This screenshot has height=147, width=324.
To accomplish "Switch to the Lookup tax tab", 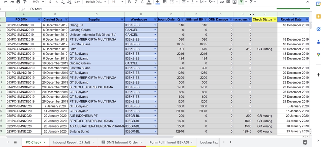I will pyautogui.click(x=209, y=142).
